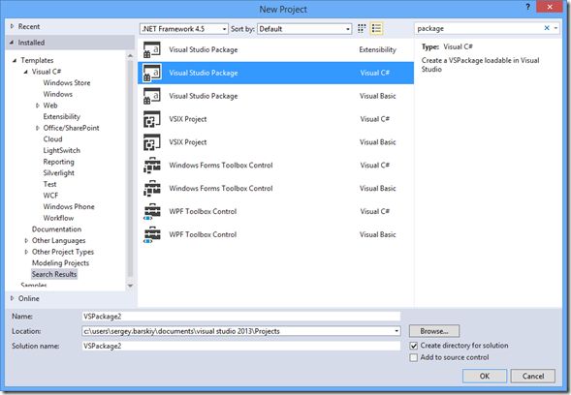Expand the Office/SharePoint tree node
Viewport: 571px width, 395px height.
coord(37,128)
